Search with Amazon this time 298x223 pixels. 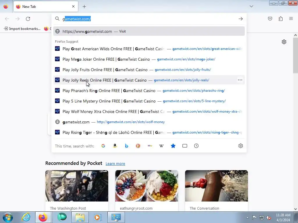click(x=115, y=146)
